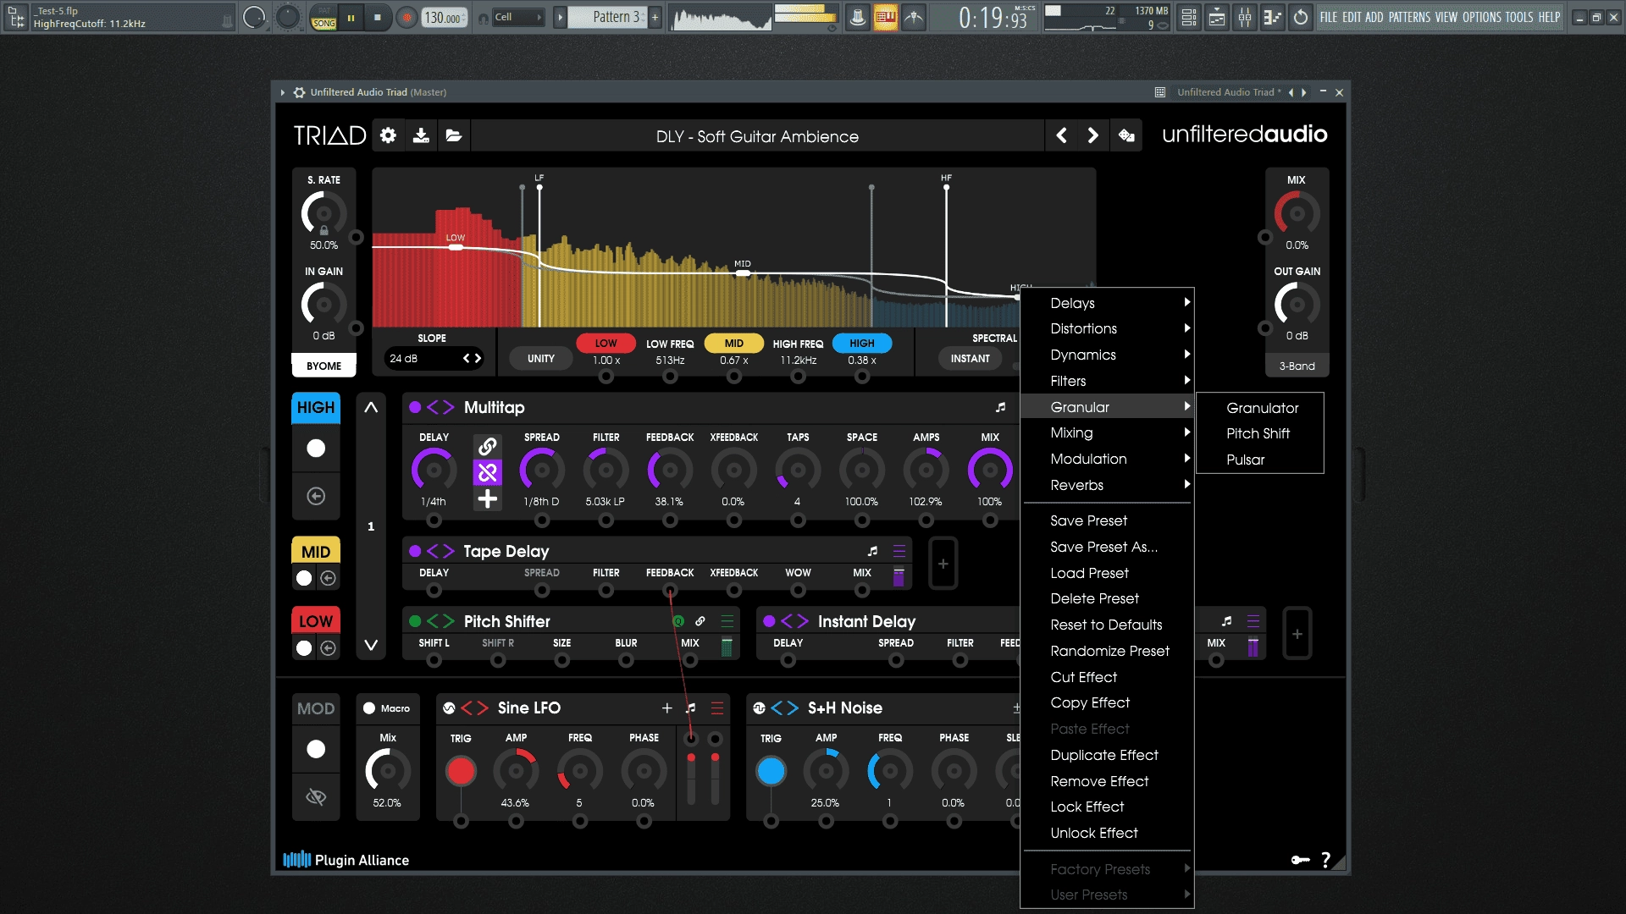
Task: Toggle the LOW band enable circle
Action: 304,648
